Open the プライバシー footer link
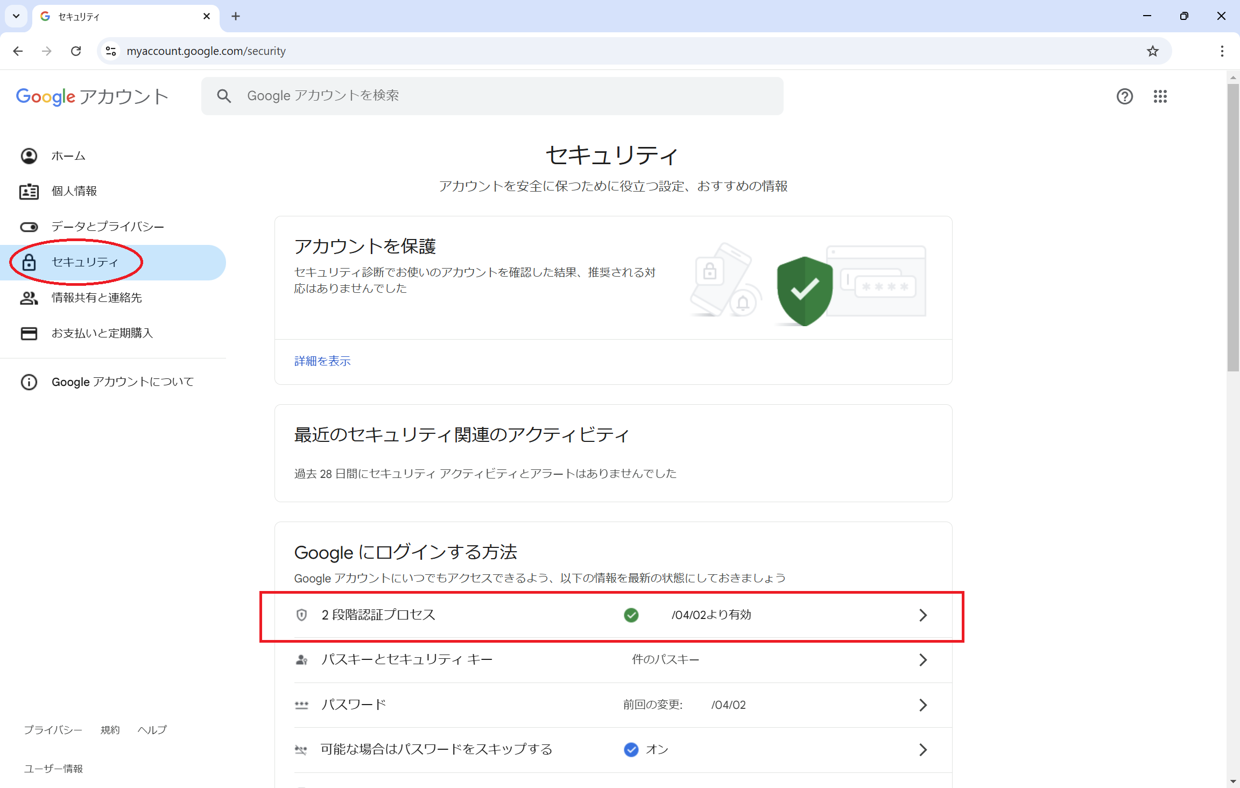 [53, 730]
